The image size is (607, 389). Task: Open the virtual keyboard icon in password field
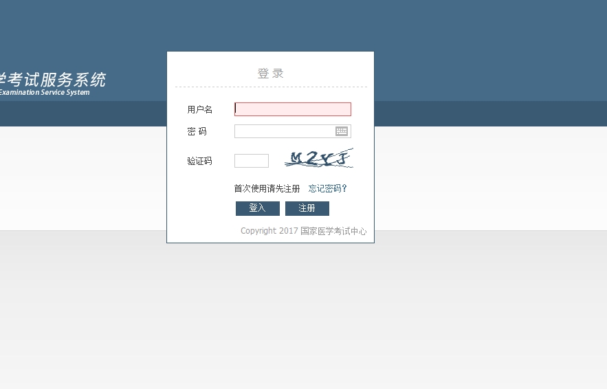tap(342, 131)
